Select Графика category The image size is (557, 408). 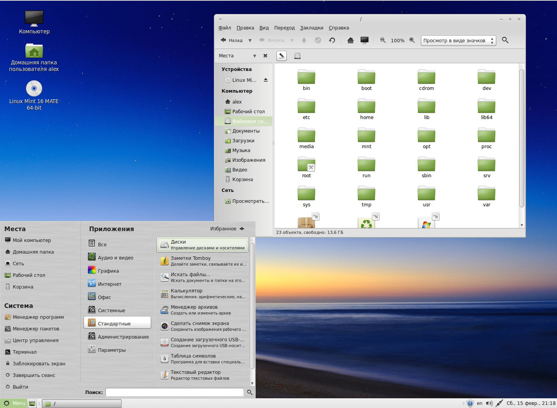click(x=117, y=271)
